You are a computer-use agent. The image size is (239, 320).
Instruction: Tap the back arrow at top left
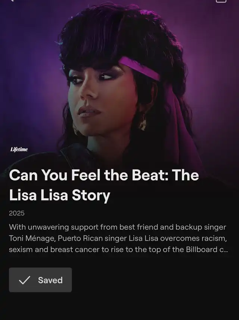pos(12,1)
